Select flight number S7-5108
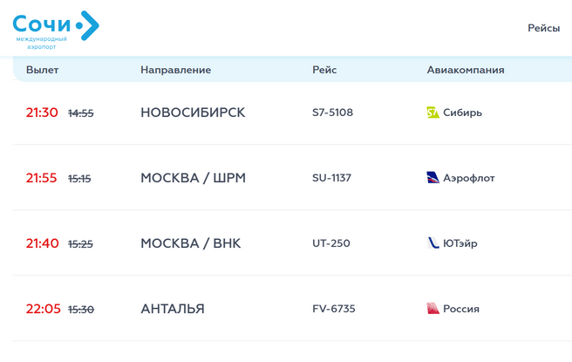 (x=332, y=113)
